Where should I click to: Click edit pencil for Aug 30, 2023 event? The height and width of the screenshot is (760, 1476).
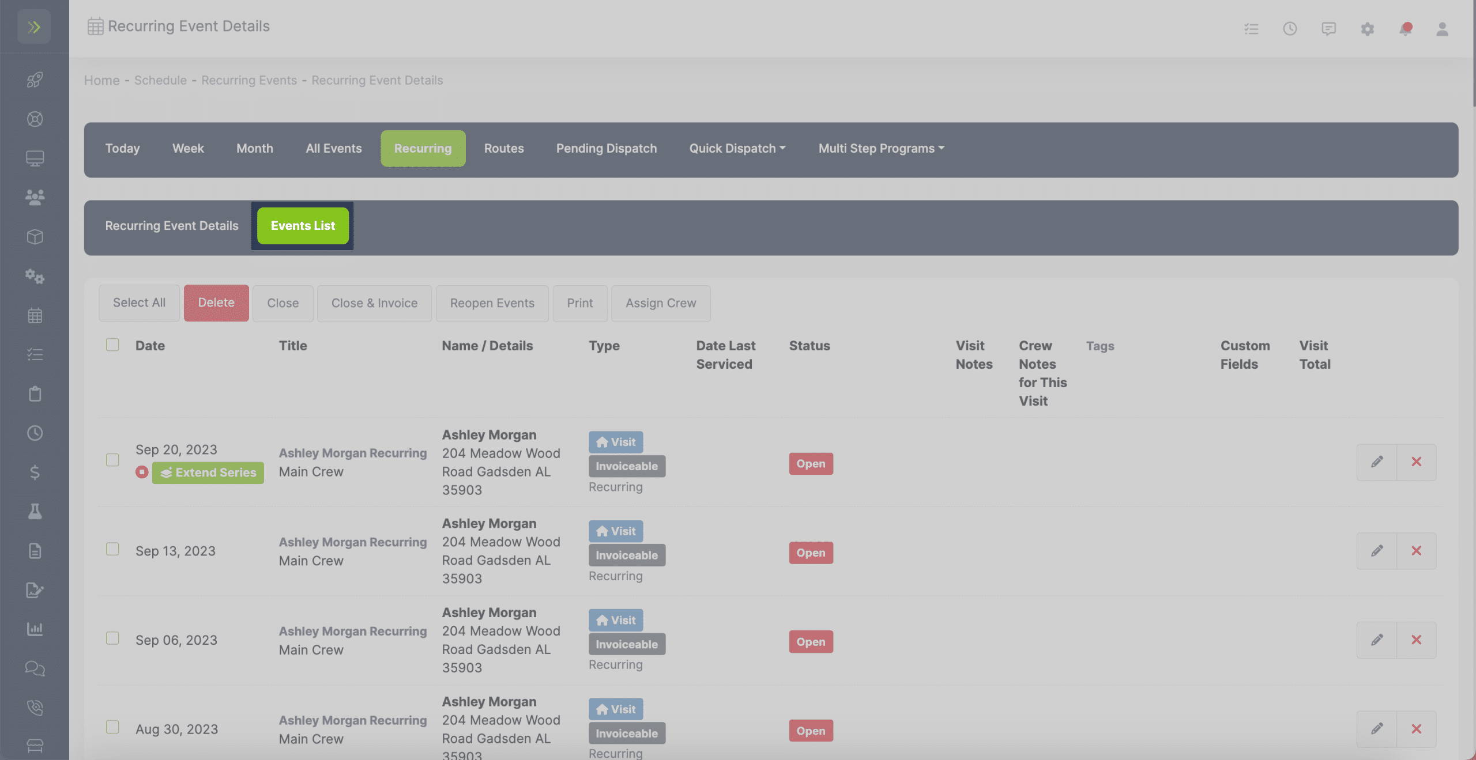point(1377,729)
